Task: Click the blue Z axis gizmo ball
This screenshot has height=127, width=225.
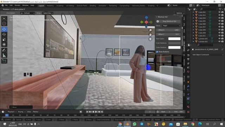Action: 146,17
